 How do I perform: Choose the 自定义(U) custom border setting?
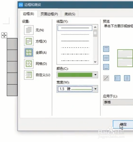pyautogui.click(x=29, y=75)
